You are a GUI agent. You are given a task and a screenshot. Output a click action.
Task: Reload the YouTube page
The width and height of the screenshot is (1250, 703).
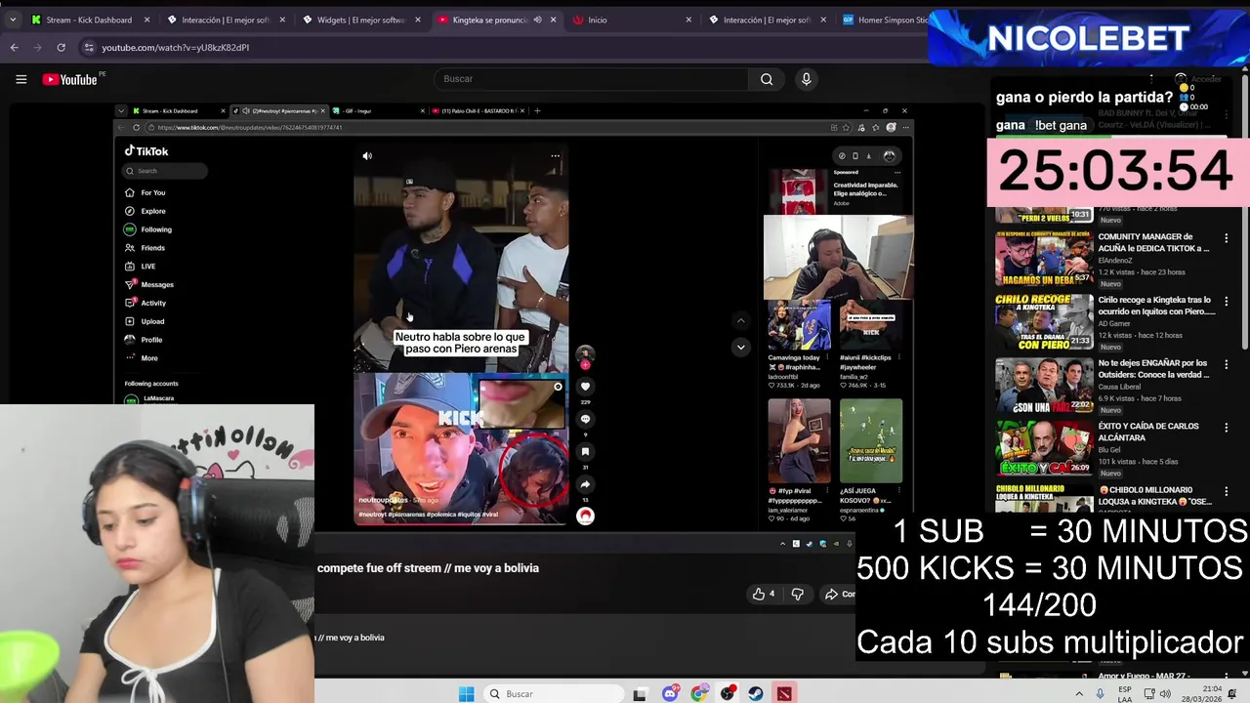61,47
